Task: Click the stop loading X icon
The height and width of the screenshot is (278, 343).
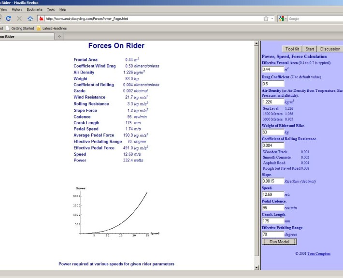Action: 19,18
